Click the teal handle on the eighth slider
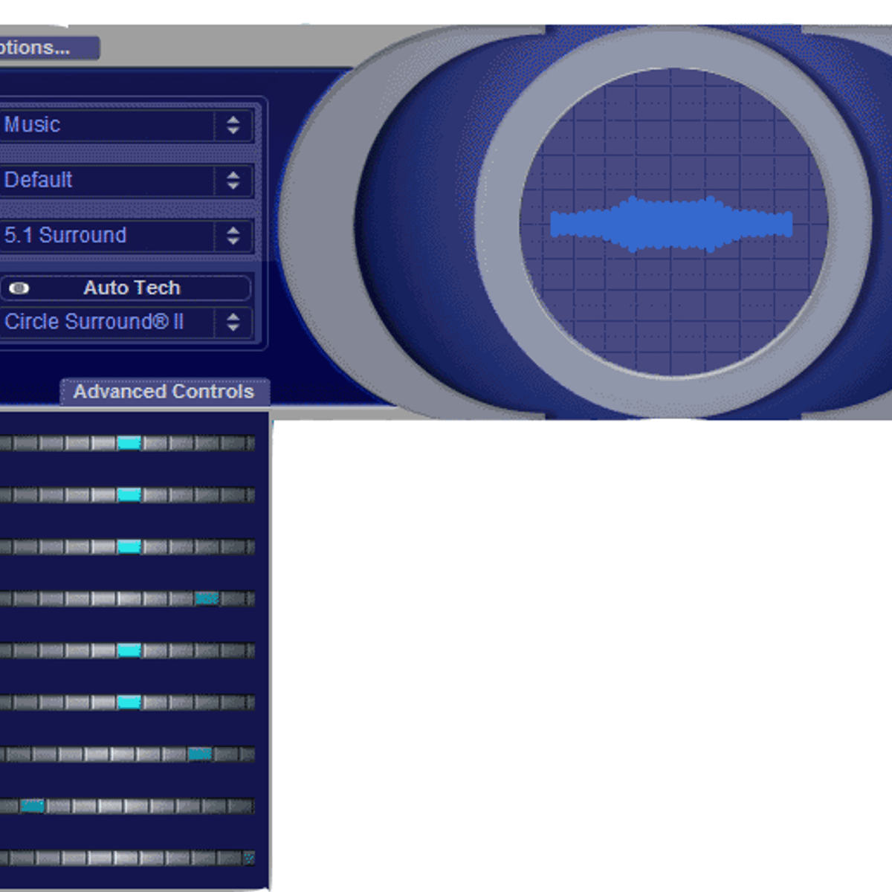Screen dimensions: 892x892 [32, 806]
